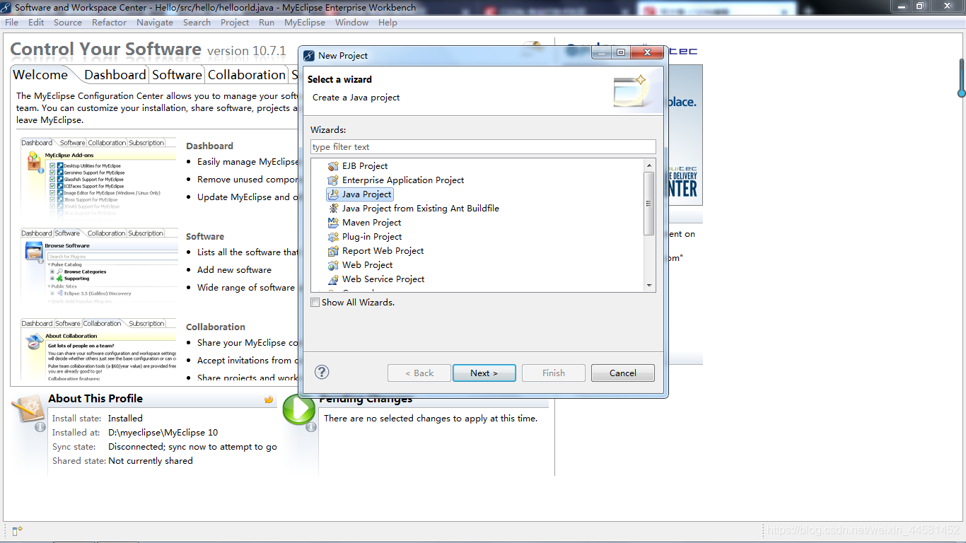Click the 'Select a wizard' dialog heading
The image size is (966, 543).
(339, 80)
